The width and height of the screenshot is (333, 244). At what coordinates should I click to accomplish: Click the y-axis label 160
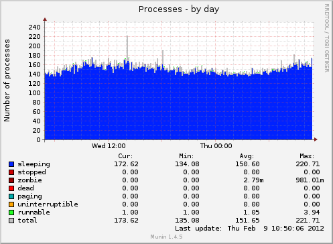(x=34, y=65)
